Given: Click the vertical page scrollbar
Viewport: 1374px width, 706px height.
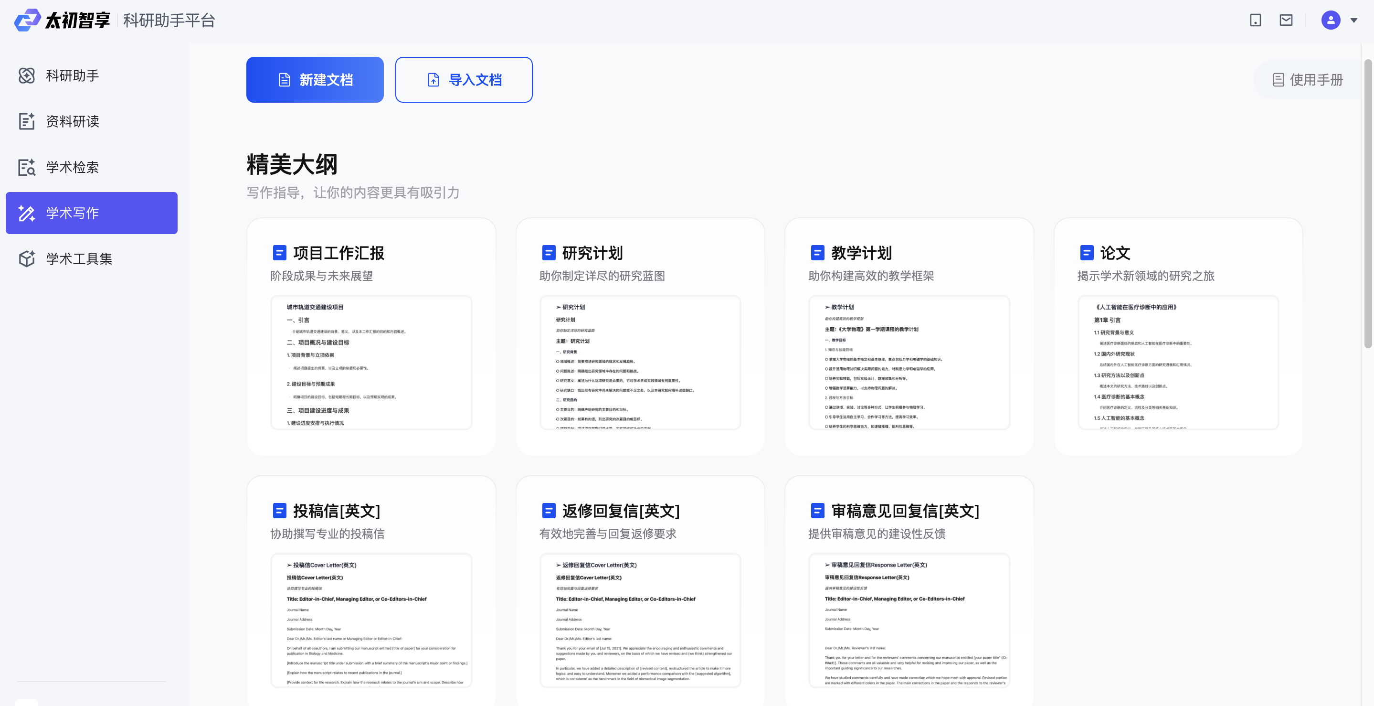Looking at the screenshot, I should 1368,203.
